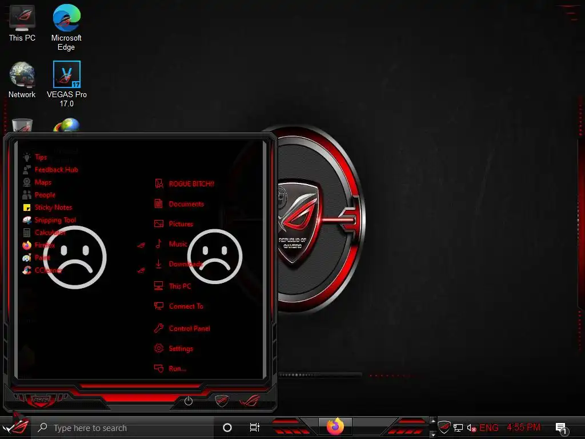
Task: Click the Run dialog icon
Action: 159,369
